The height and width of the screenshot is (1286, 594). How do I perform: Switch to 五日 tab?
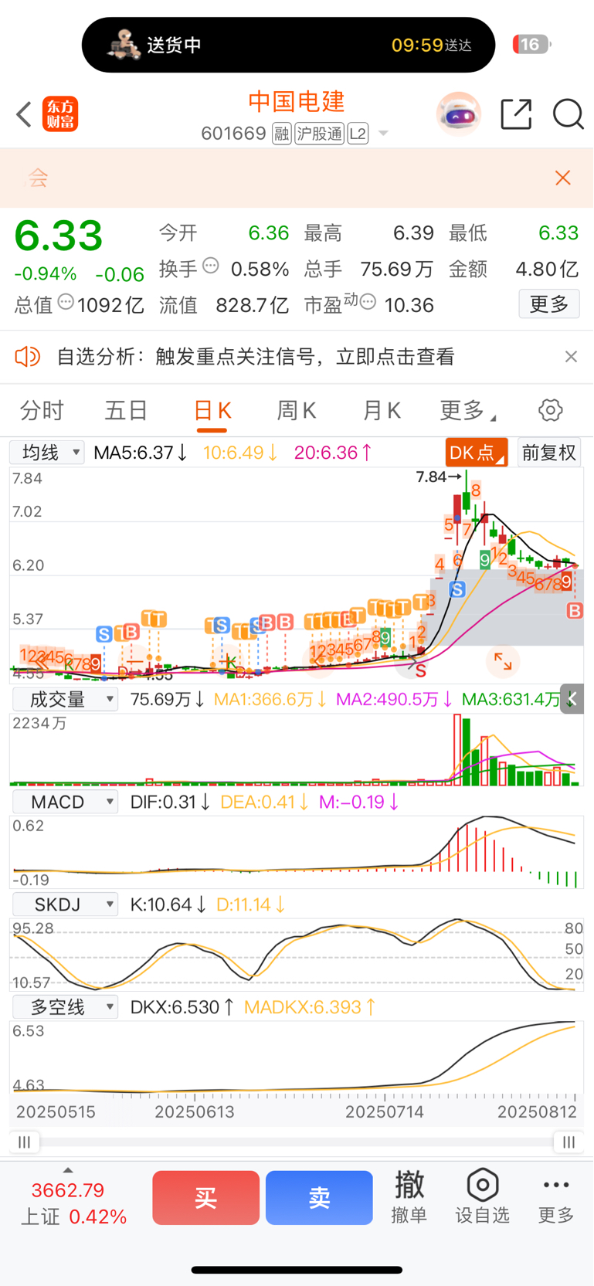point(126,410)
